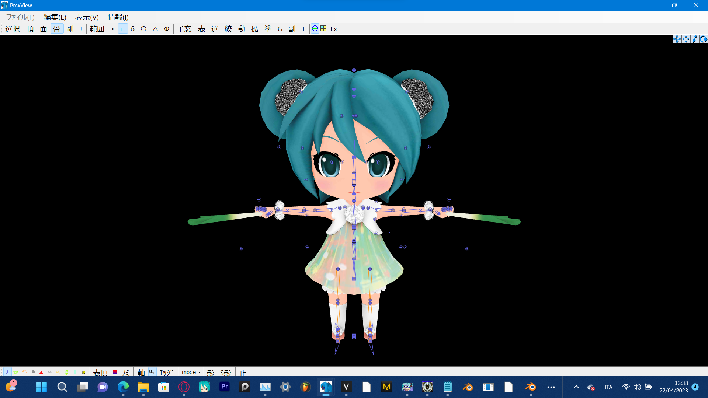Click the Fx effect button
Viewport: 708px width, 398px height.
334,29
